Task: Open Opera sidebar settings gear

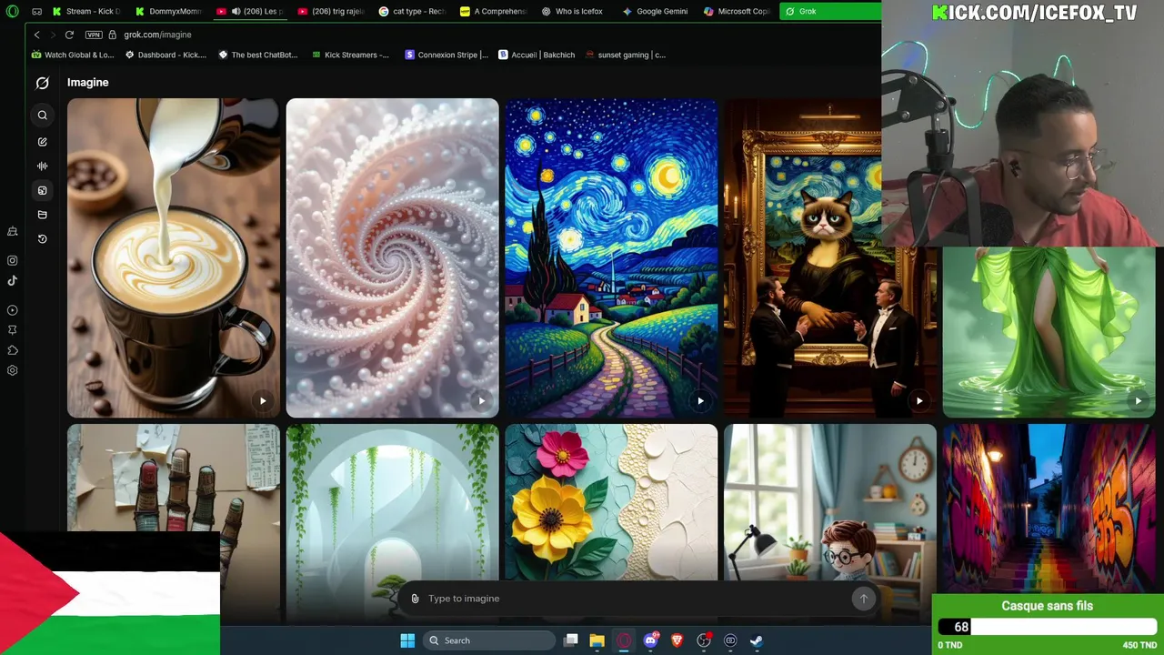Action: coord(12,370)
